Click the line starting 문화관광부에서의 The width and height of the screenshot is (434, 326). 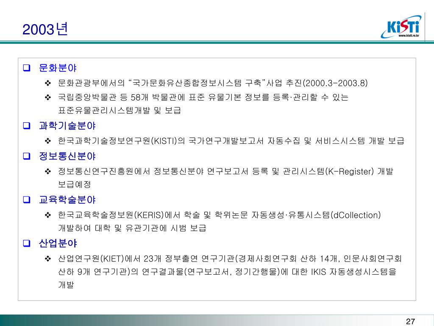tap(213, 83)
